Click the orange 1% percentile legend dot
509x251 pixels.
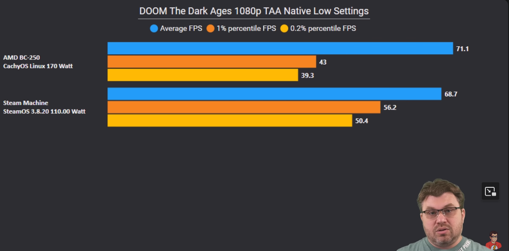coord(211,29)
